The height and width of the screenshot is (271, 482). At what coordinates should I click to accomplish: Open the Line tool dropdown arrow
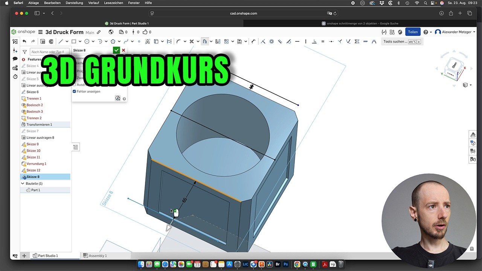(67, 41)
